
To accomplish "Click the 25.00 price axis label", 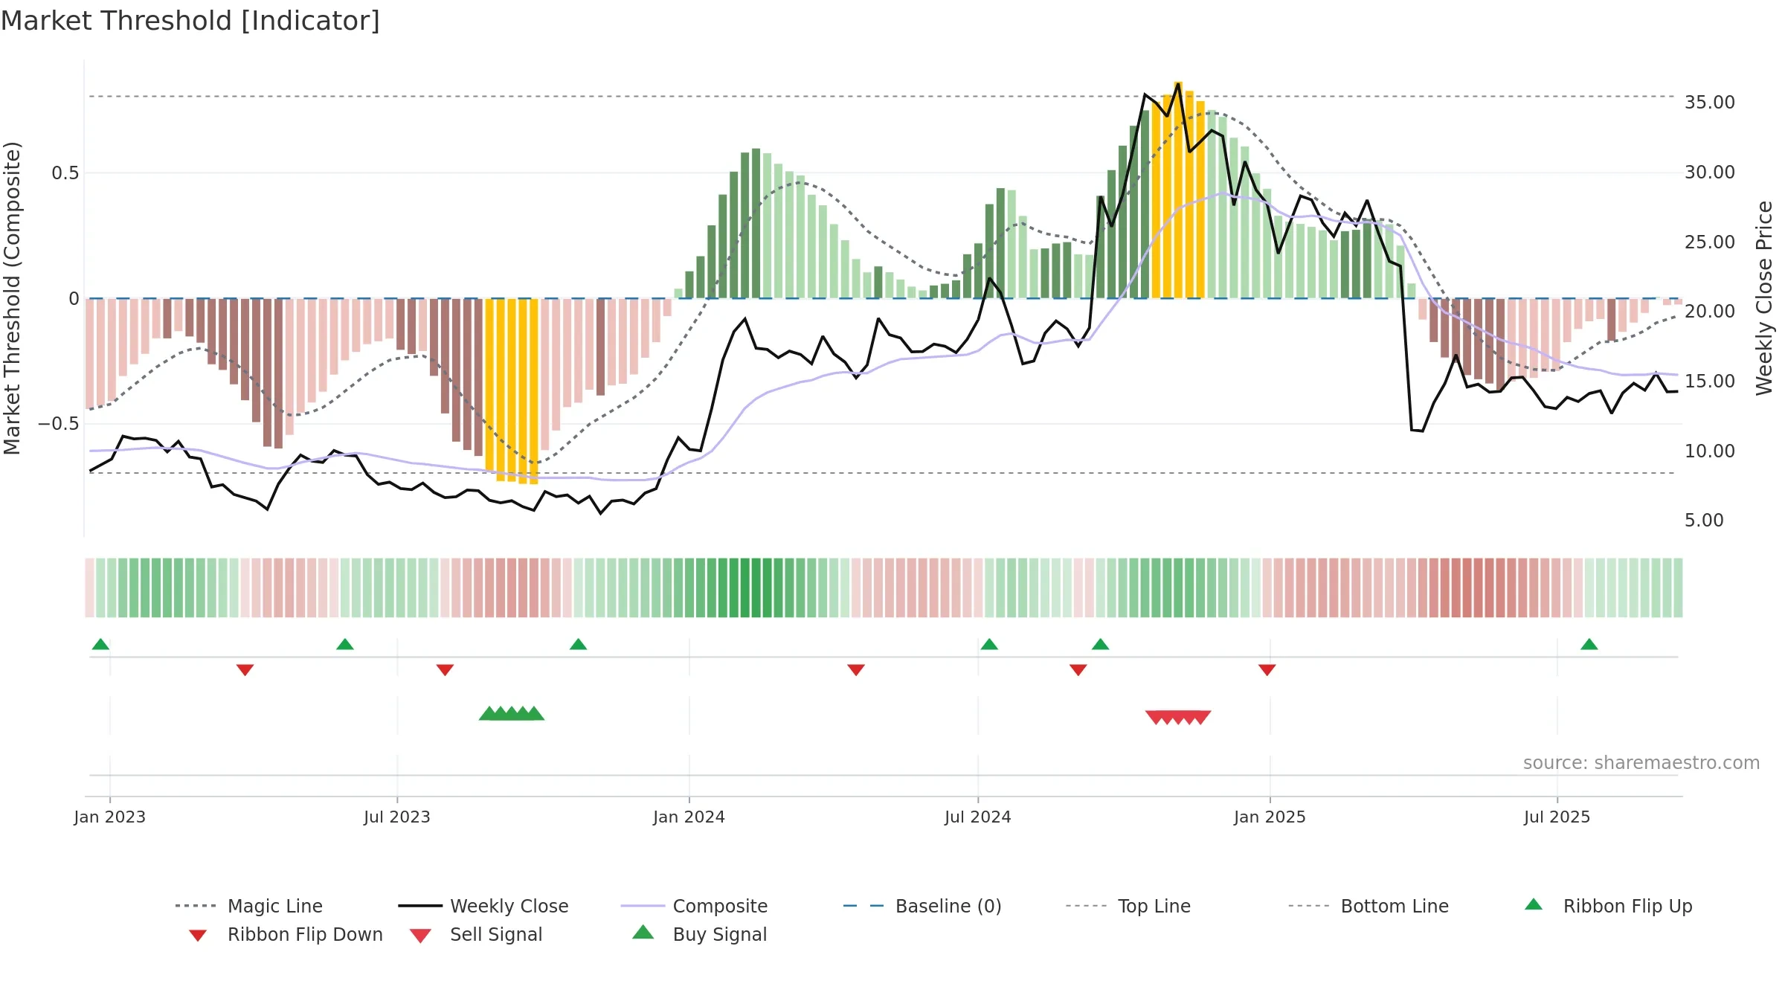I will tap(1710, 242).
